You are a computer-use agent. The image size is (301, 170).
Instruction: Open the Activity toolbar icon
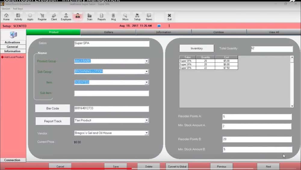coord(18,17)
